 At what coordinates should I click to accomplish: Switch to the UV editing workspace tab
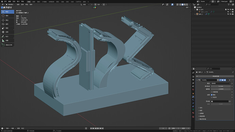click(44, 2)
